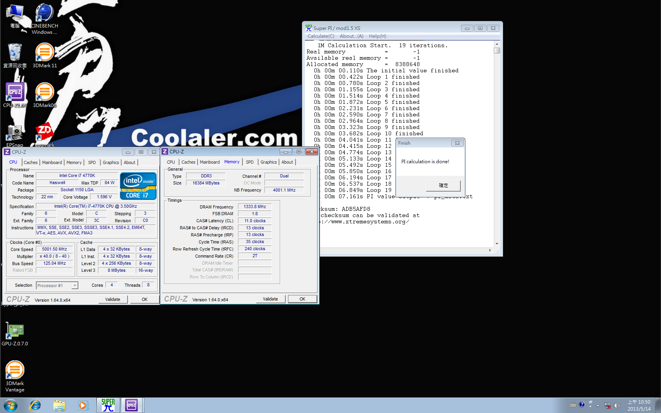
Task: Switch to SPD tab in left CPU-Z
Action: click(x=92, y=162)
